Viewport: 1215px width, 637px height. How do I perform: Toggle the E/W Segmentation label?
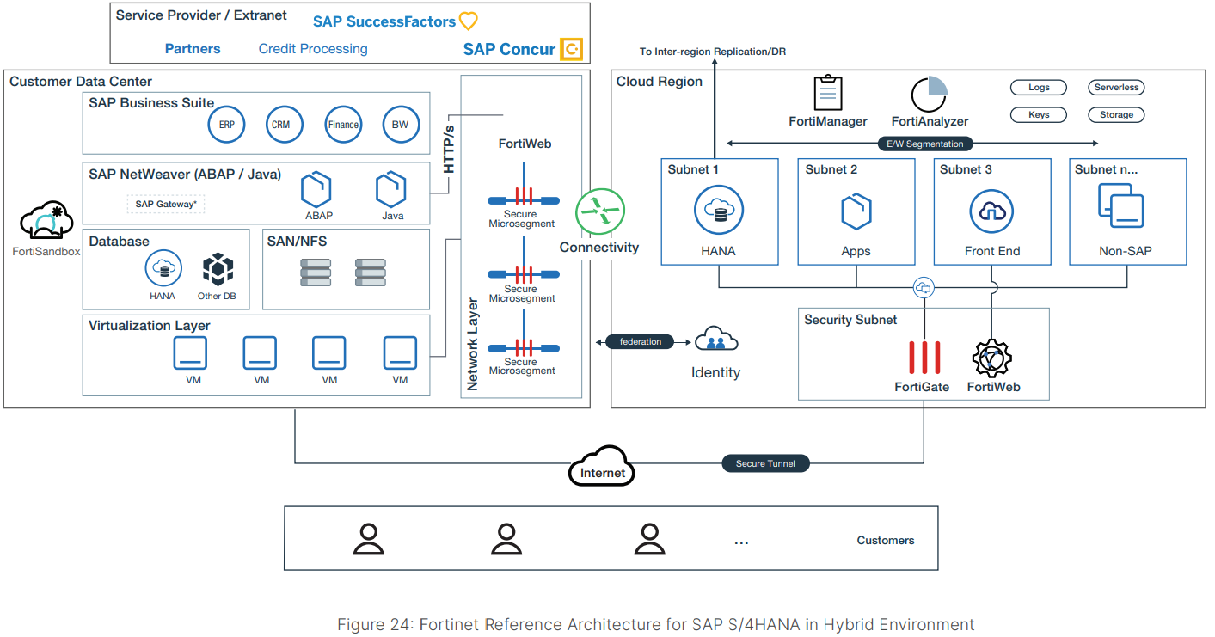tap(924, 144)
